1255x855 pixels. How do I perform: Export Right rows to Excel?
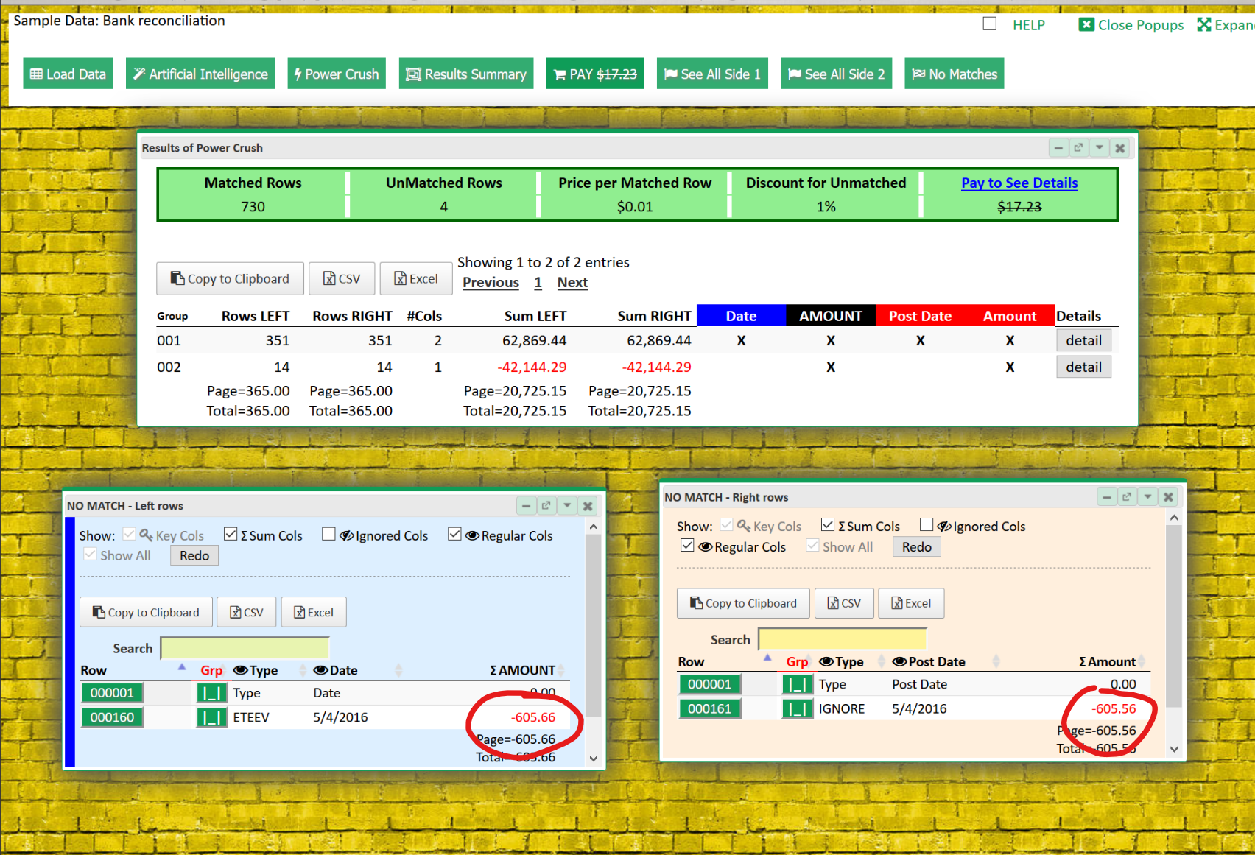[x=911, y=603]
